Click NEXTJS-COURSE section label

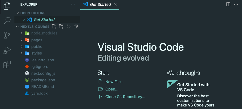35,27
